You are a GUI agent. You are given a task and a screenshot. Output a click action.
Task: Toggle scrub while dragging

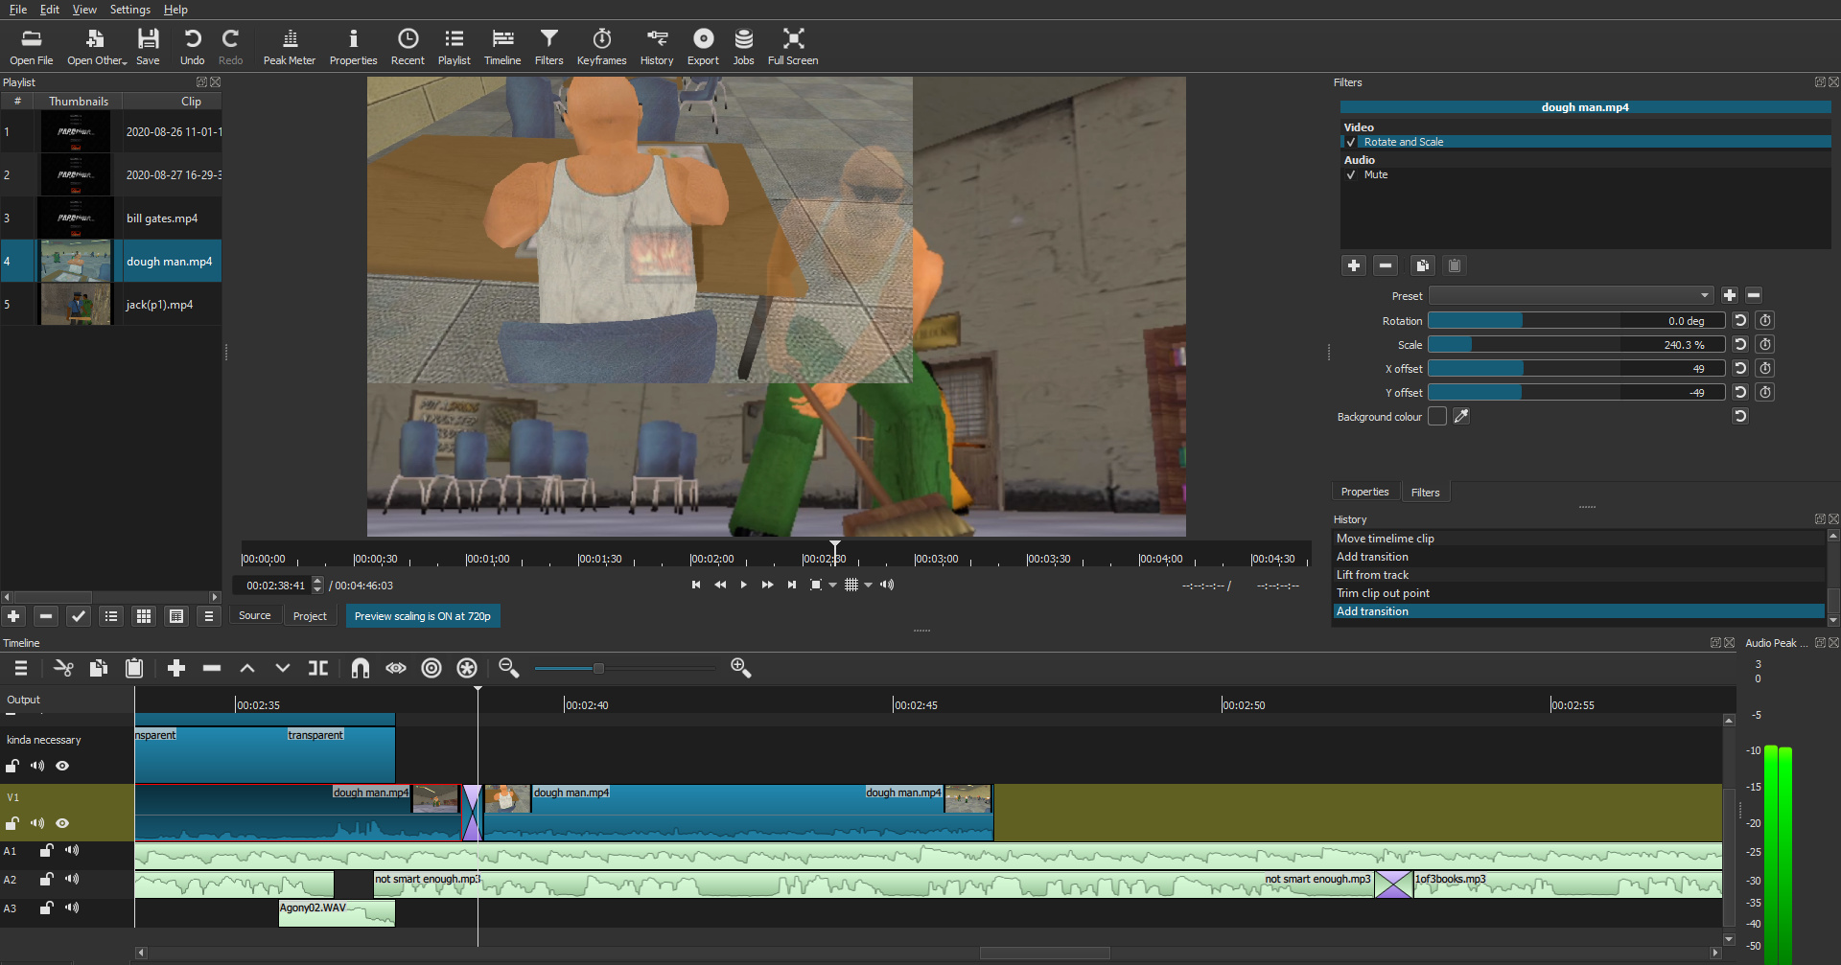pos(396,668)
